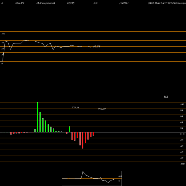
Task: Select the 'MR' panel label
Action: (x=166, y=97)
